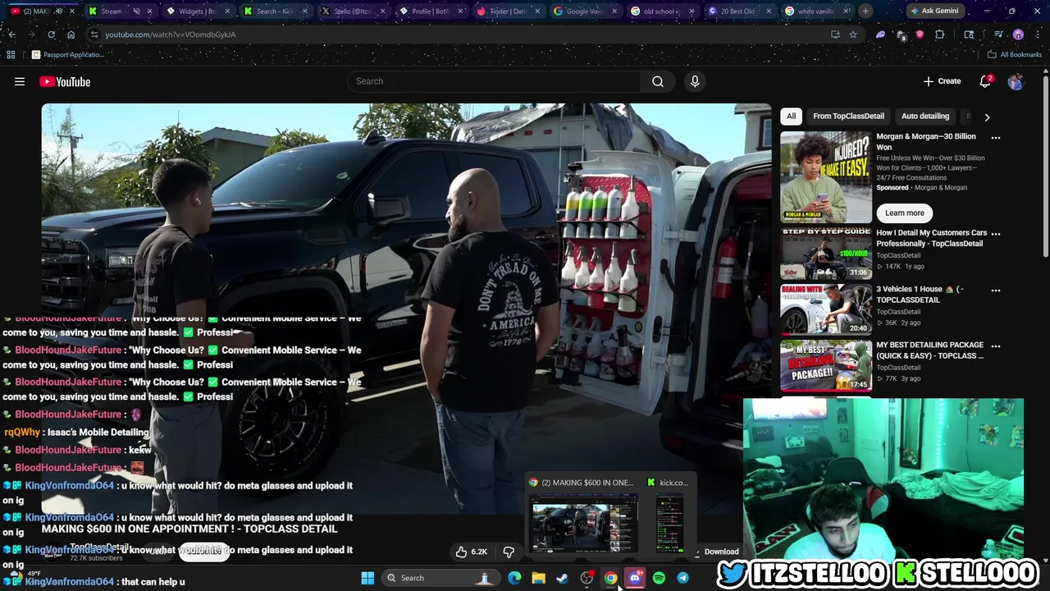1050x591 pixels.
Task: Open Chrome home page button
Action: point(71,34)
